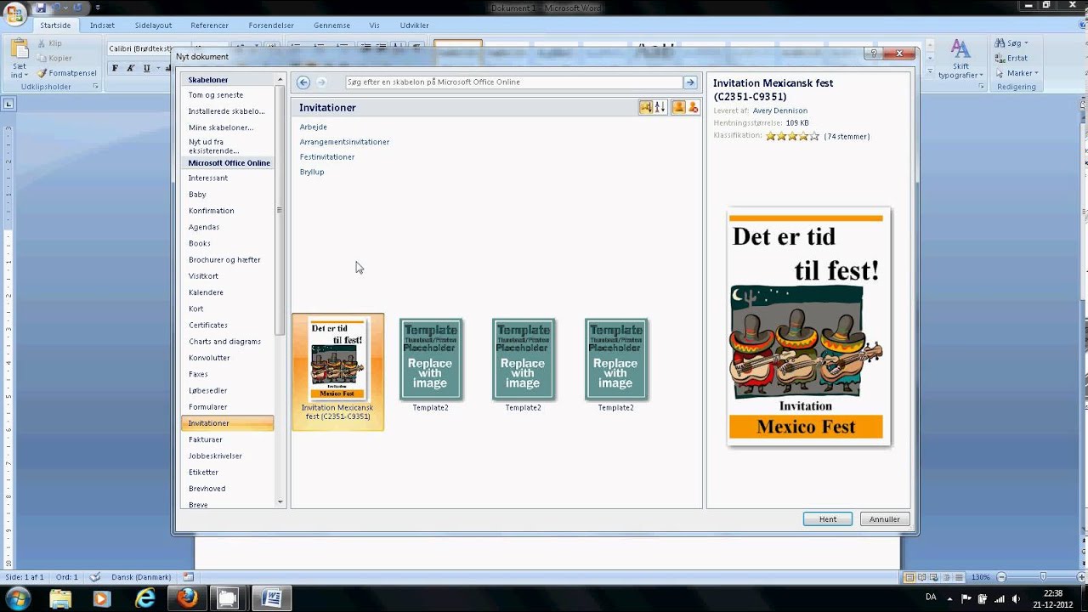This screenshot has height=612, width=1088.
Task: Switch to the Referencer ribbon tab
Action: pyautogui.click(x=209, y=25)
